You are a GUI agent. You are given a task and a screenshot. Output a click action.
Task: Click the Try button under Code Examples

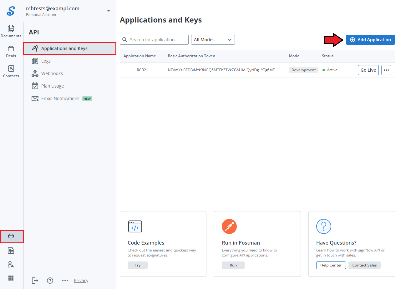point(138,265)
